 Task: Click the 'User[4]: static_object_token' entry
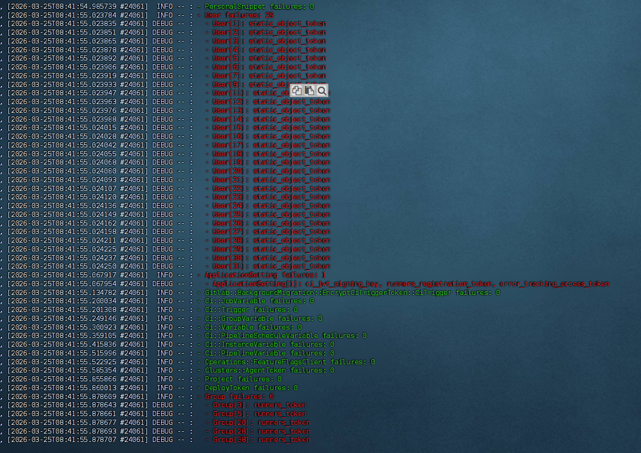(269, 50)
